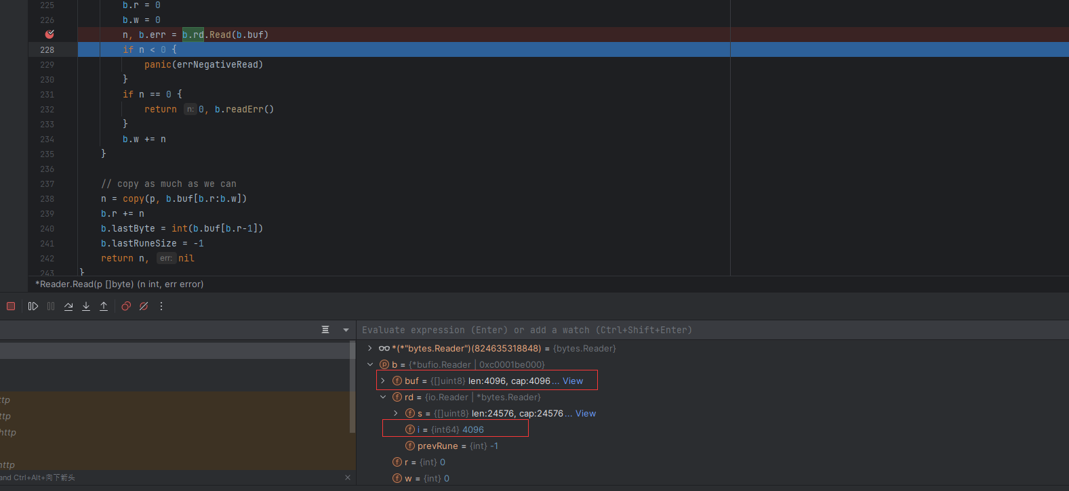1069x491 pixels.
Task: Click the 'err:' inlay hint on line 242
Action: pos(166,258)
